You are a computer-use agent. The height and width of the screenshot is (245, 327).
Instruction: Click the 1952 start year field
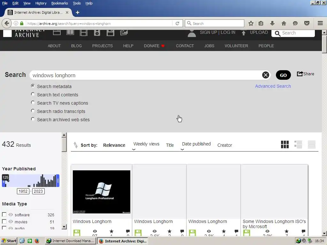click(23, 191)
